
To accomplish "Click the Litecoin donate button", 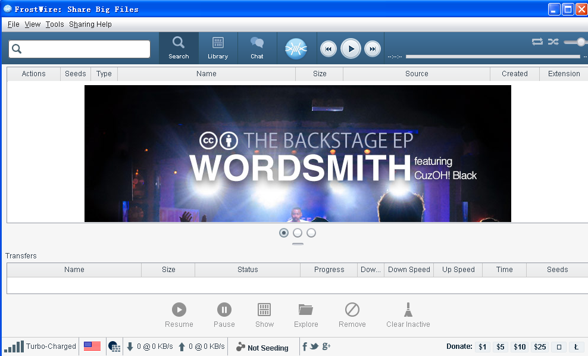I will click(x=576, y=347).
